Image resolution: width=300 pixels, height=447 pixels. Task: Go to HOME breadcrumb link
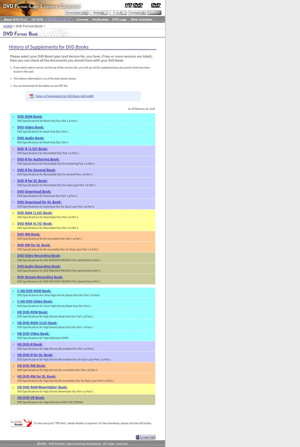(8, 26)
